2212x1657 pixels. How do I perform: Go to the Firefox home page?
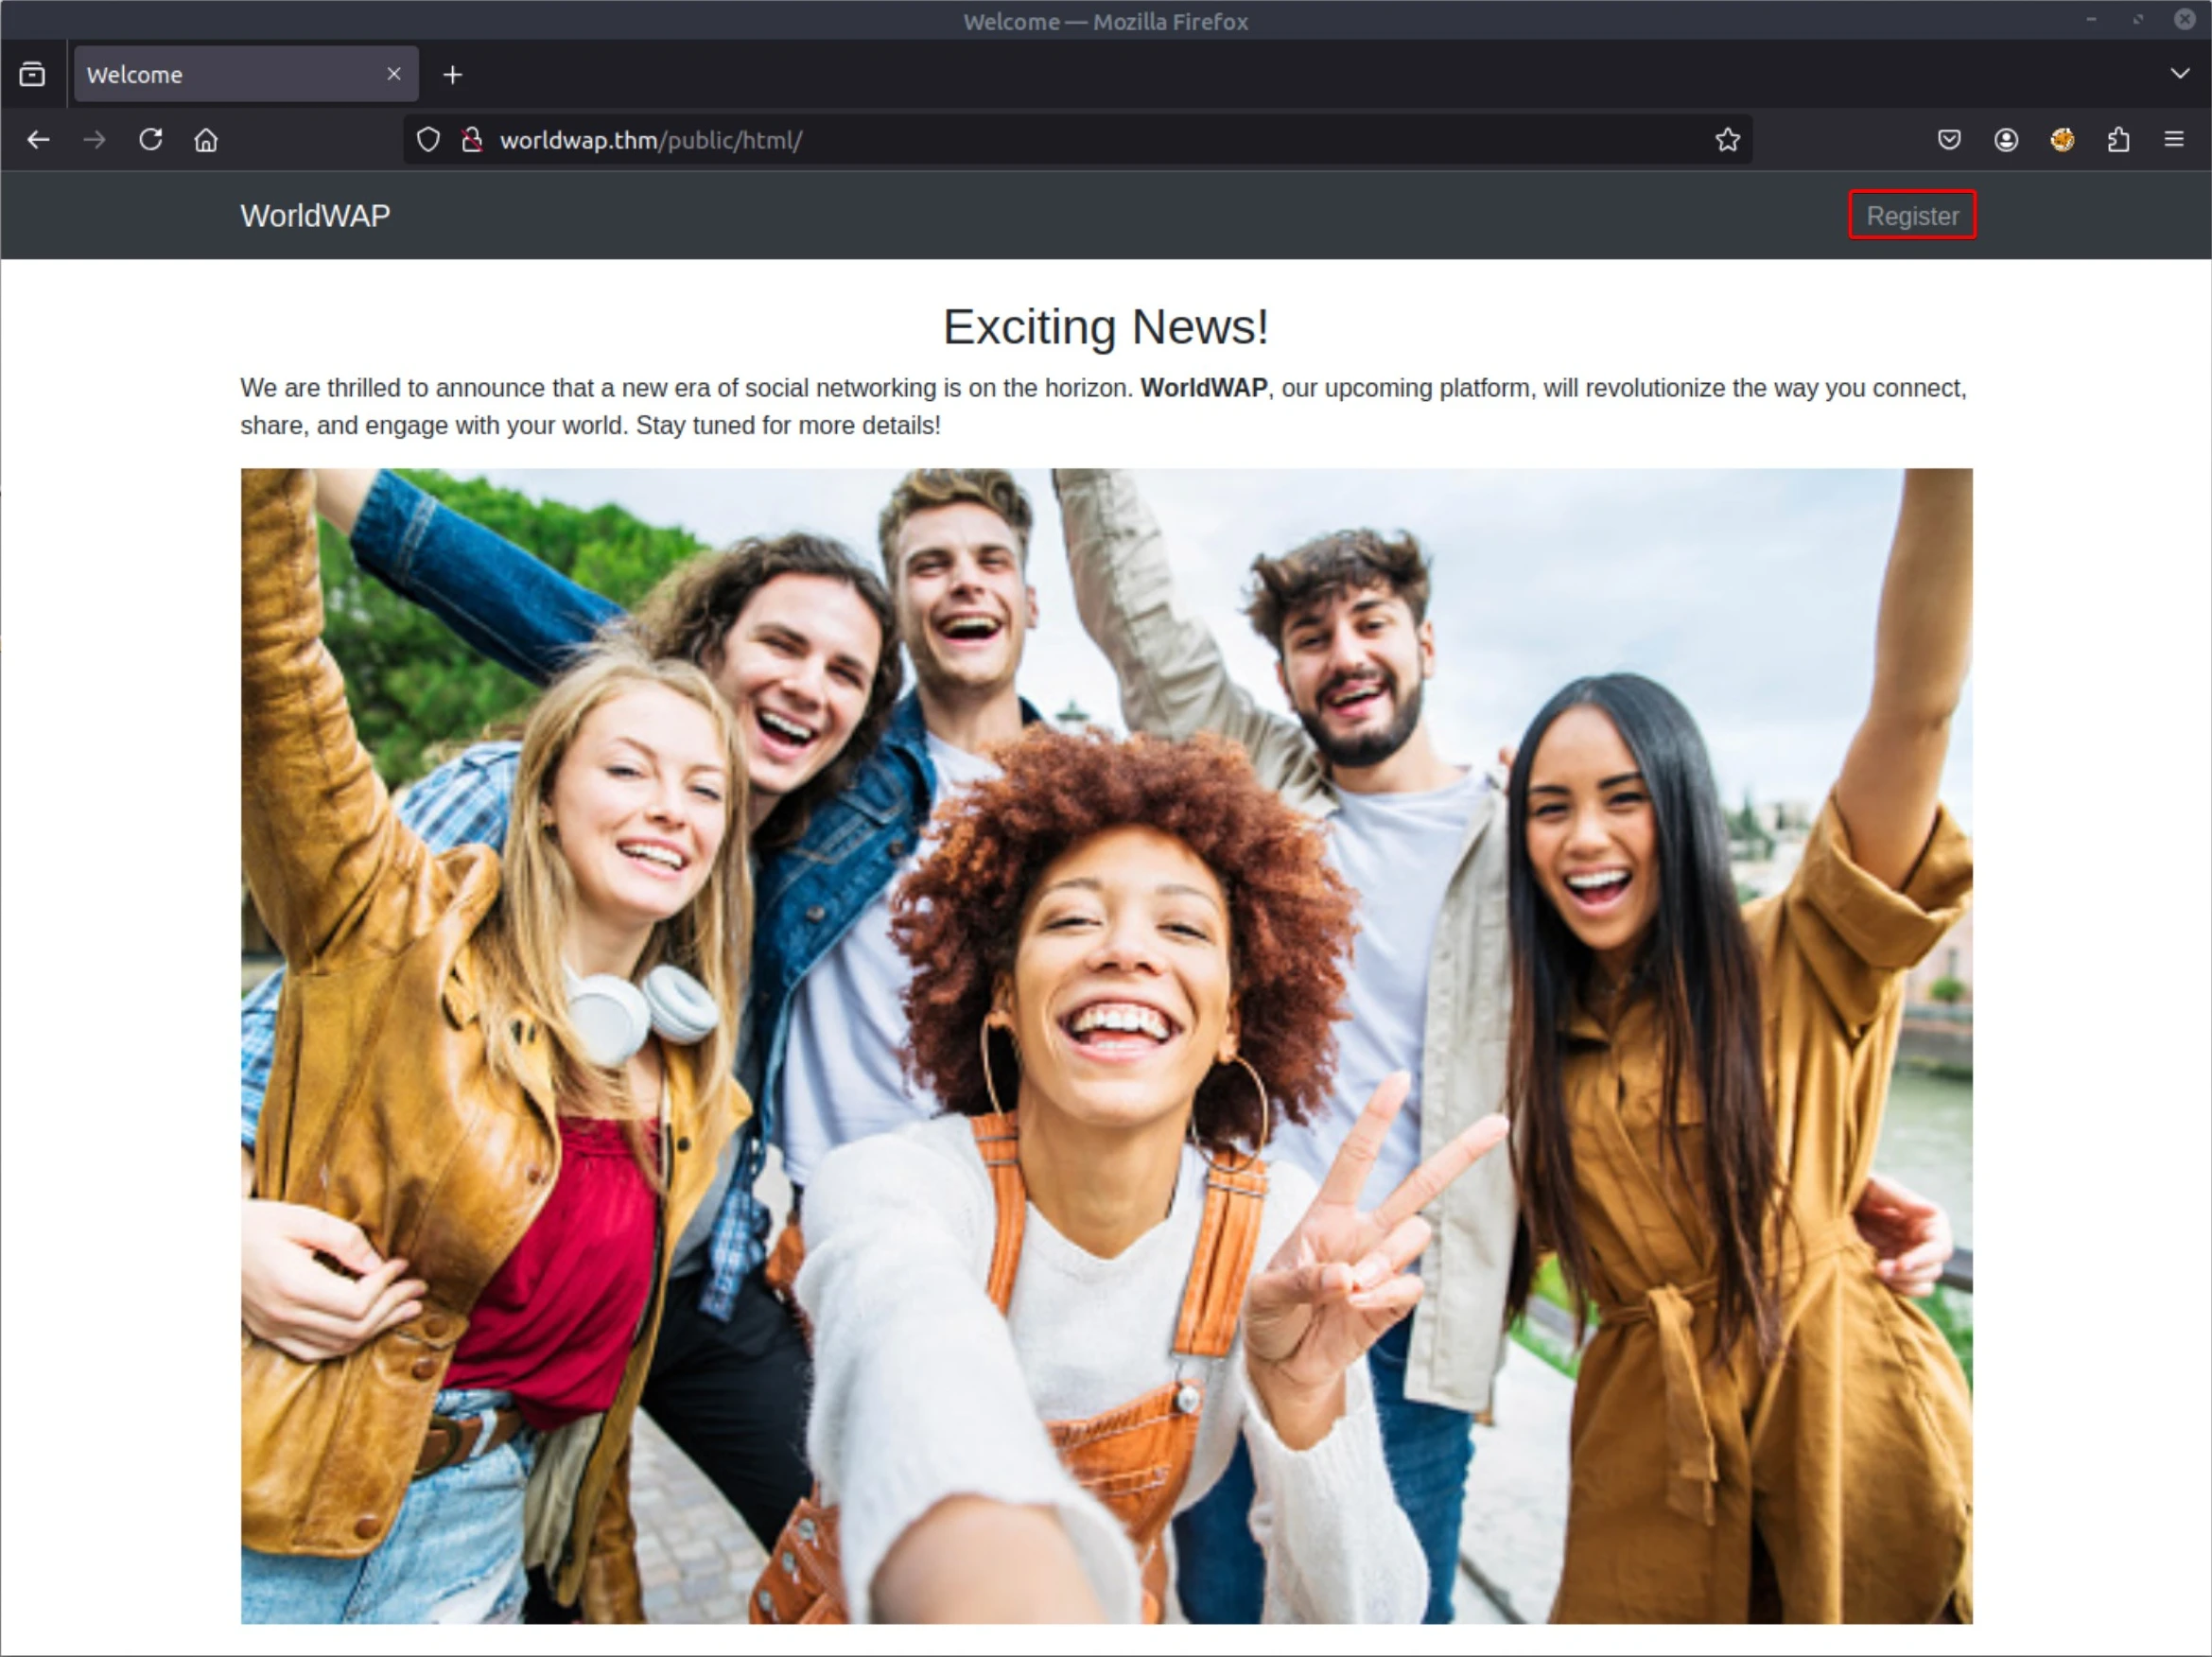coord(206,140)
